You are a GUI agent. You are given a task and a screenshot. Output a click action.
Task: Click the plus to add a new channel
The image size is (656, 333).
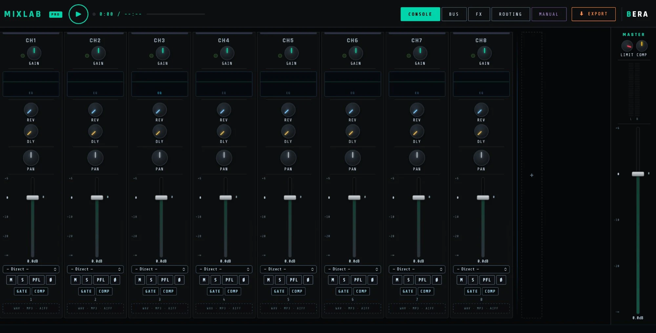(x=531, y=175)
